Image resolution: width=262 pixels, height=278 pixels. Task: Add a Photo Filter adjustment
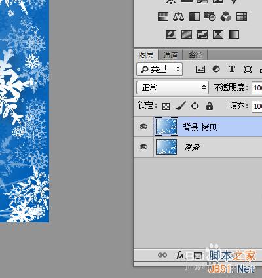(210, 17)
